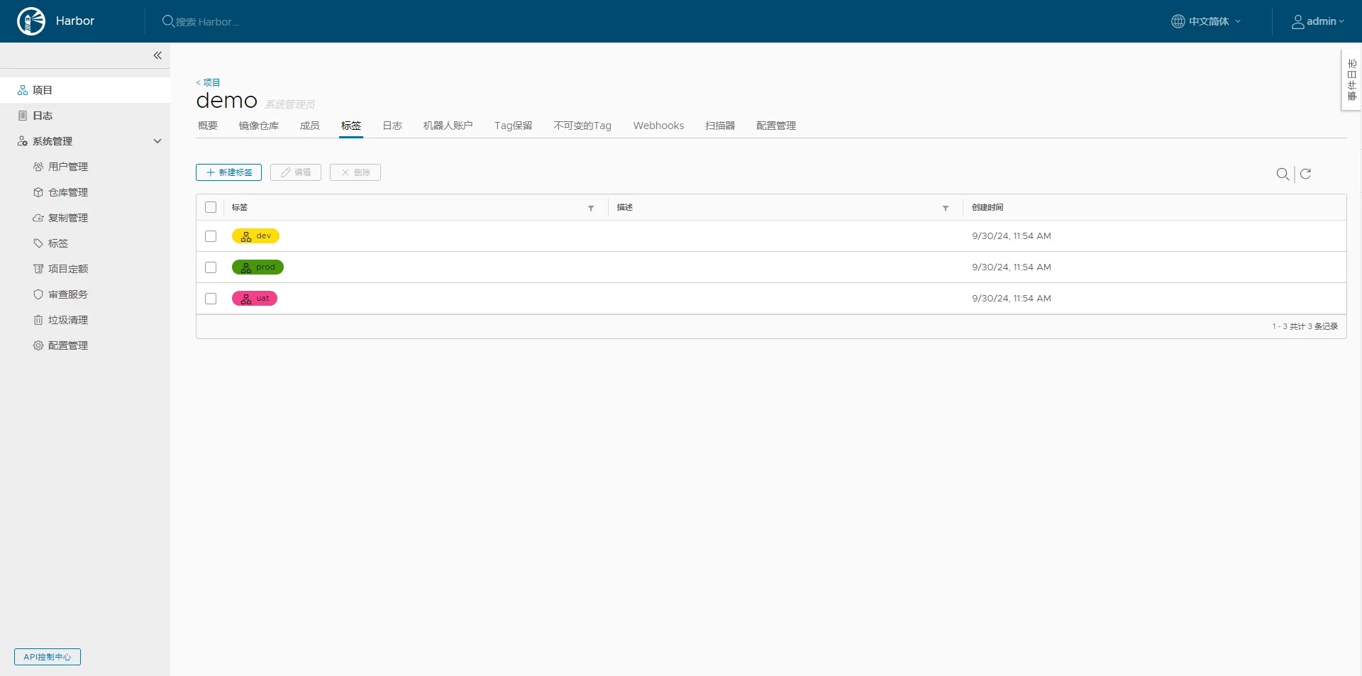Open the admin user dropdown
The width and height of the screenshot is (1362, 676).
point(1317,21)
